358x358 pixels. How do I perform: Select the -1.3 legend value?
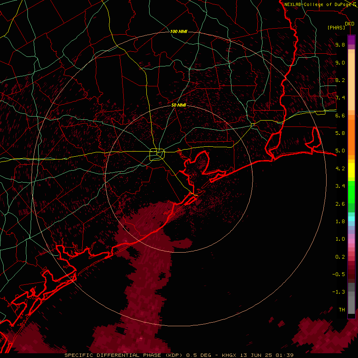point(339,292)
